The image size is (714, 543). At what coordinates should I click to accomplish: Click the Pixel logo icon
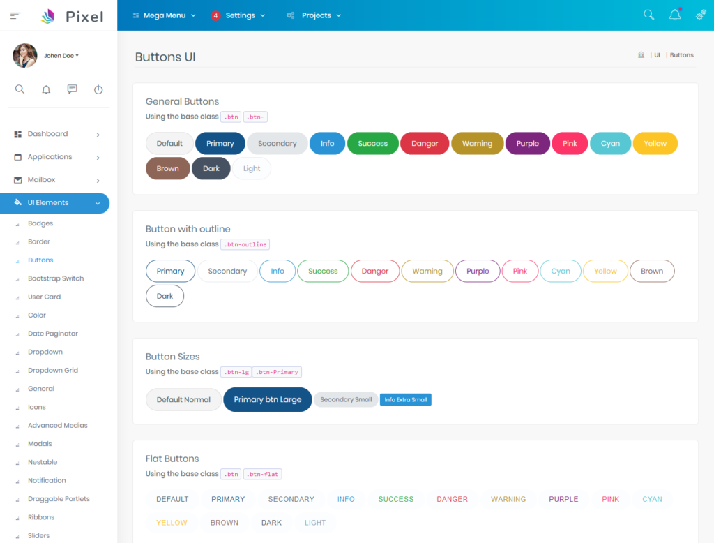tap(48, 17)
